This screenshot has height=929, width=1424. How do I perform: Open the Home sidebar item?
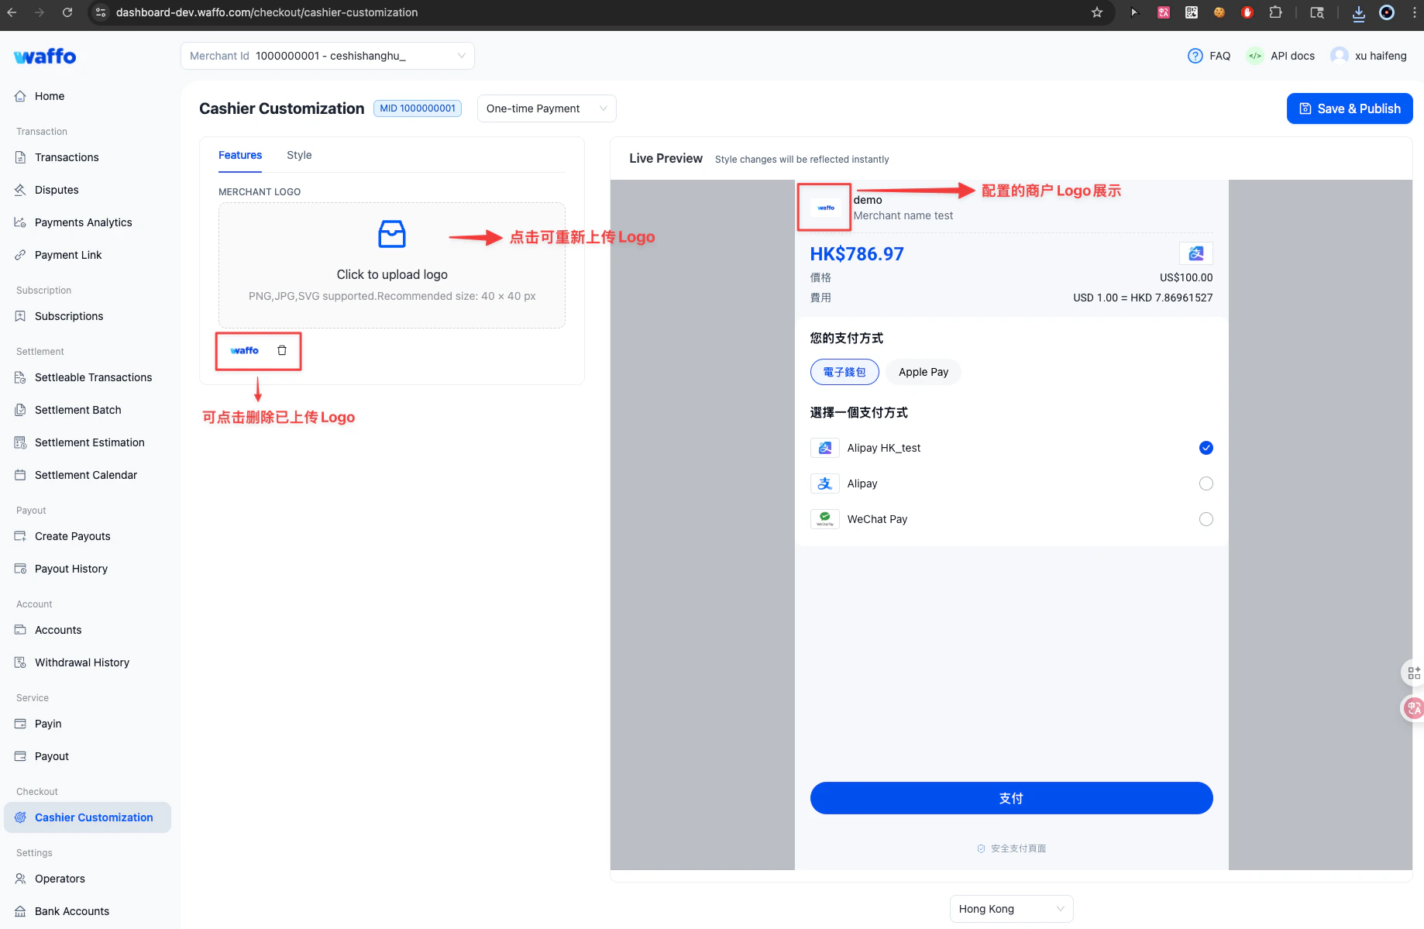(50, 96)
